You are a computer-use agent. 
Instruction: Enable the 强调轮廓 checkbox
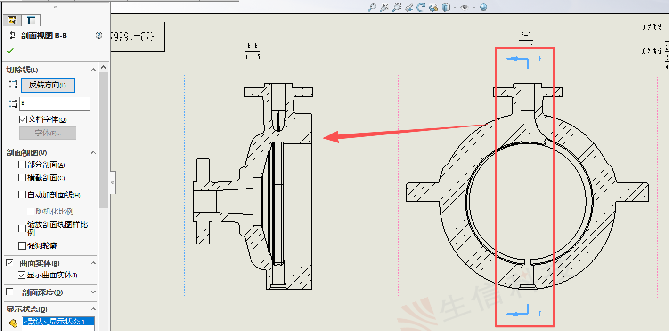point(22,245)
